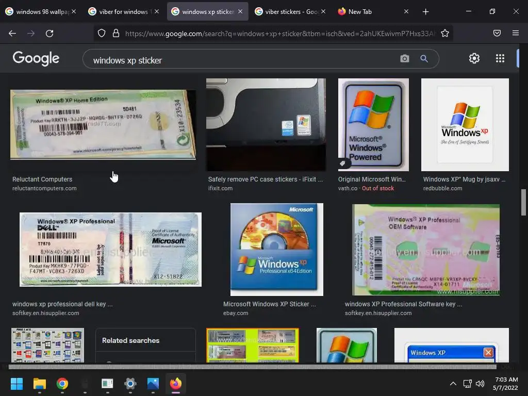Viewport: 528px width, 396px height.
Task: Click the vertical page scrollbar thumb
Action: click(523, 202)
